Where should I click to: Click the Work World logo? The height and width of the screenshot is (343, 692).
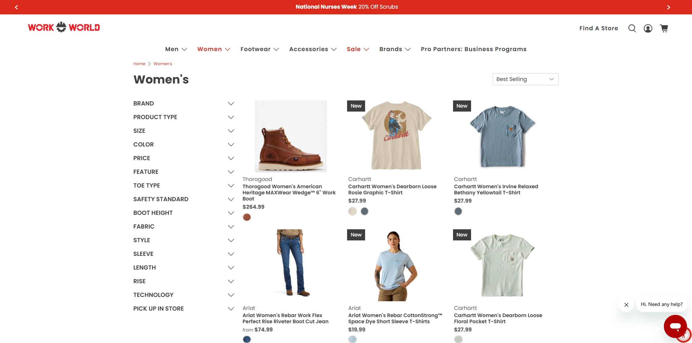[64, 27]
